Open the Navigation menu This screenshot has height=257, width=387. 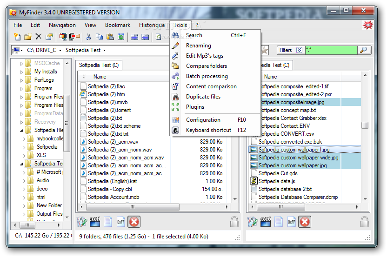pyautogui.click(x=62, y=25)
